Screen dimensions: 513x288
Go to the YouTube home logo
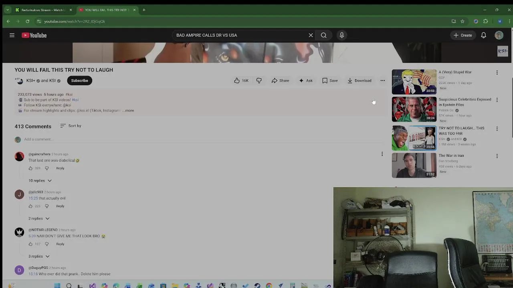[34, 35]
